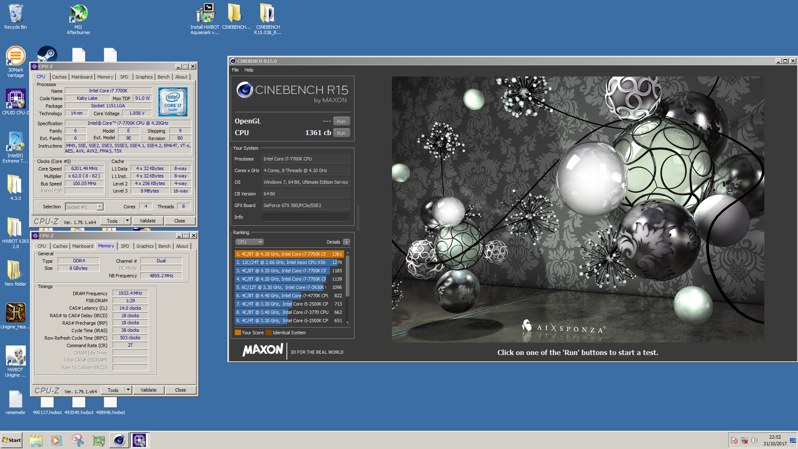The width and height of the screenshot is (798, 449).
Task: Click Identical System legend swatch
Action: pyautogui.click(x=268, y=333)
